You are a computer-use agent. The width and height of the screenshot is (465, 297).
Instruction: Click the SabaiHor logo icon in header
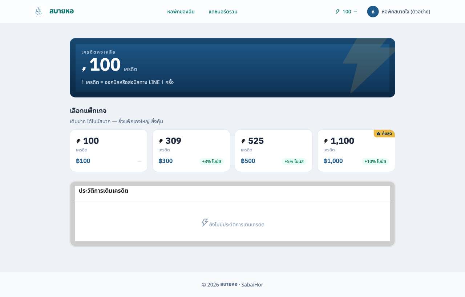(39, 12)
